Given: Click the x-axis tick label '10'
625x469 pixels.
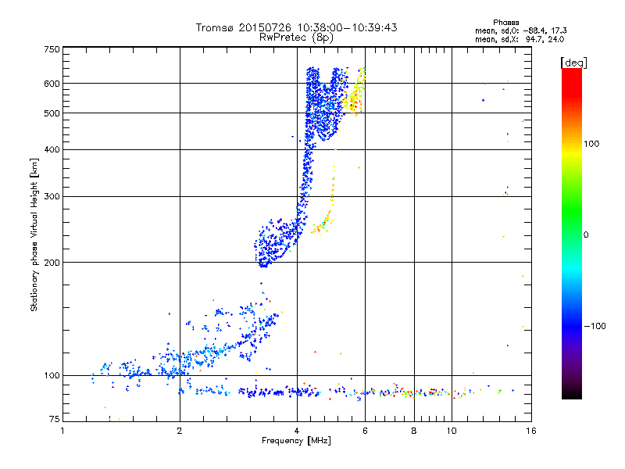Looking at the screenshot, I should (452, 431).
